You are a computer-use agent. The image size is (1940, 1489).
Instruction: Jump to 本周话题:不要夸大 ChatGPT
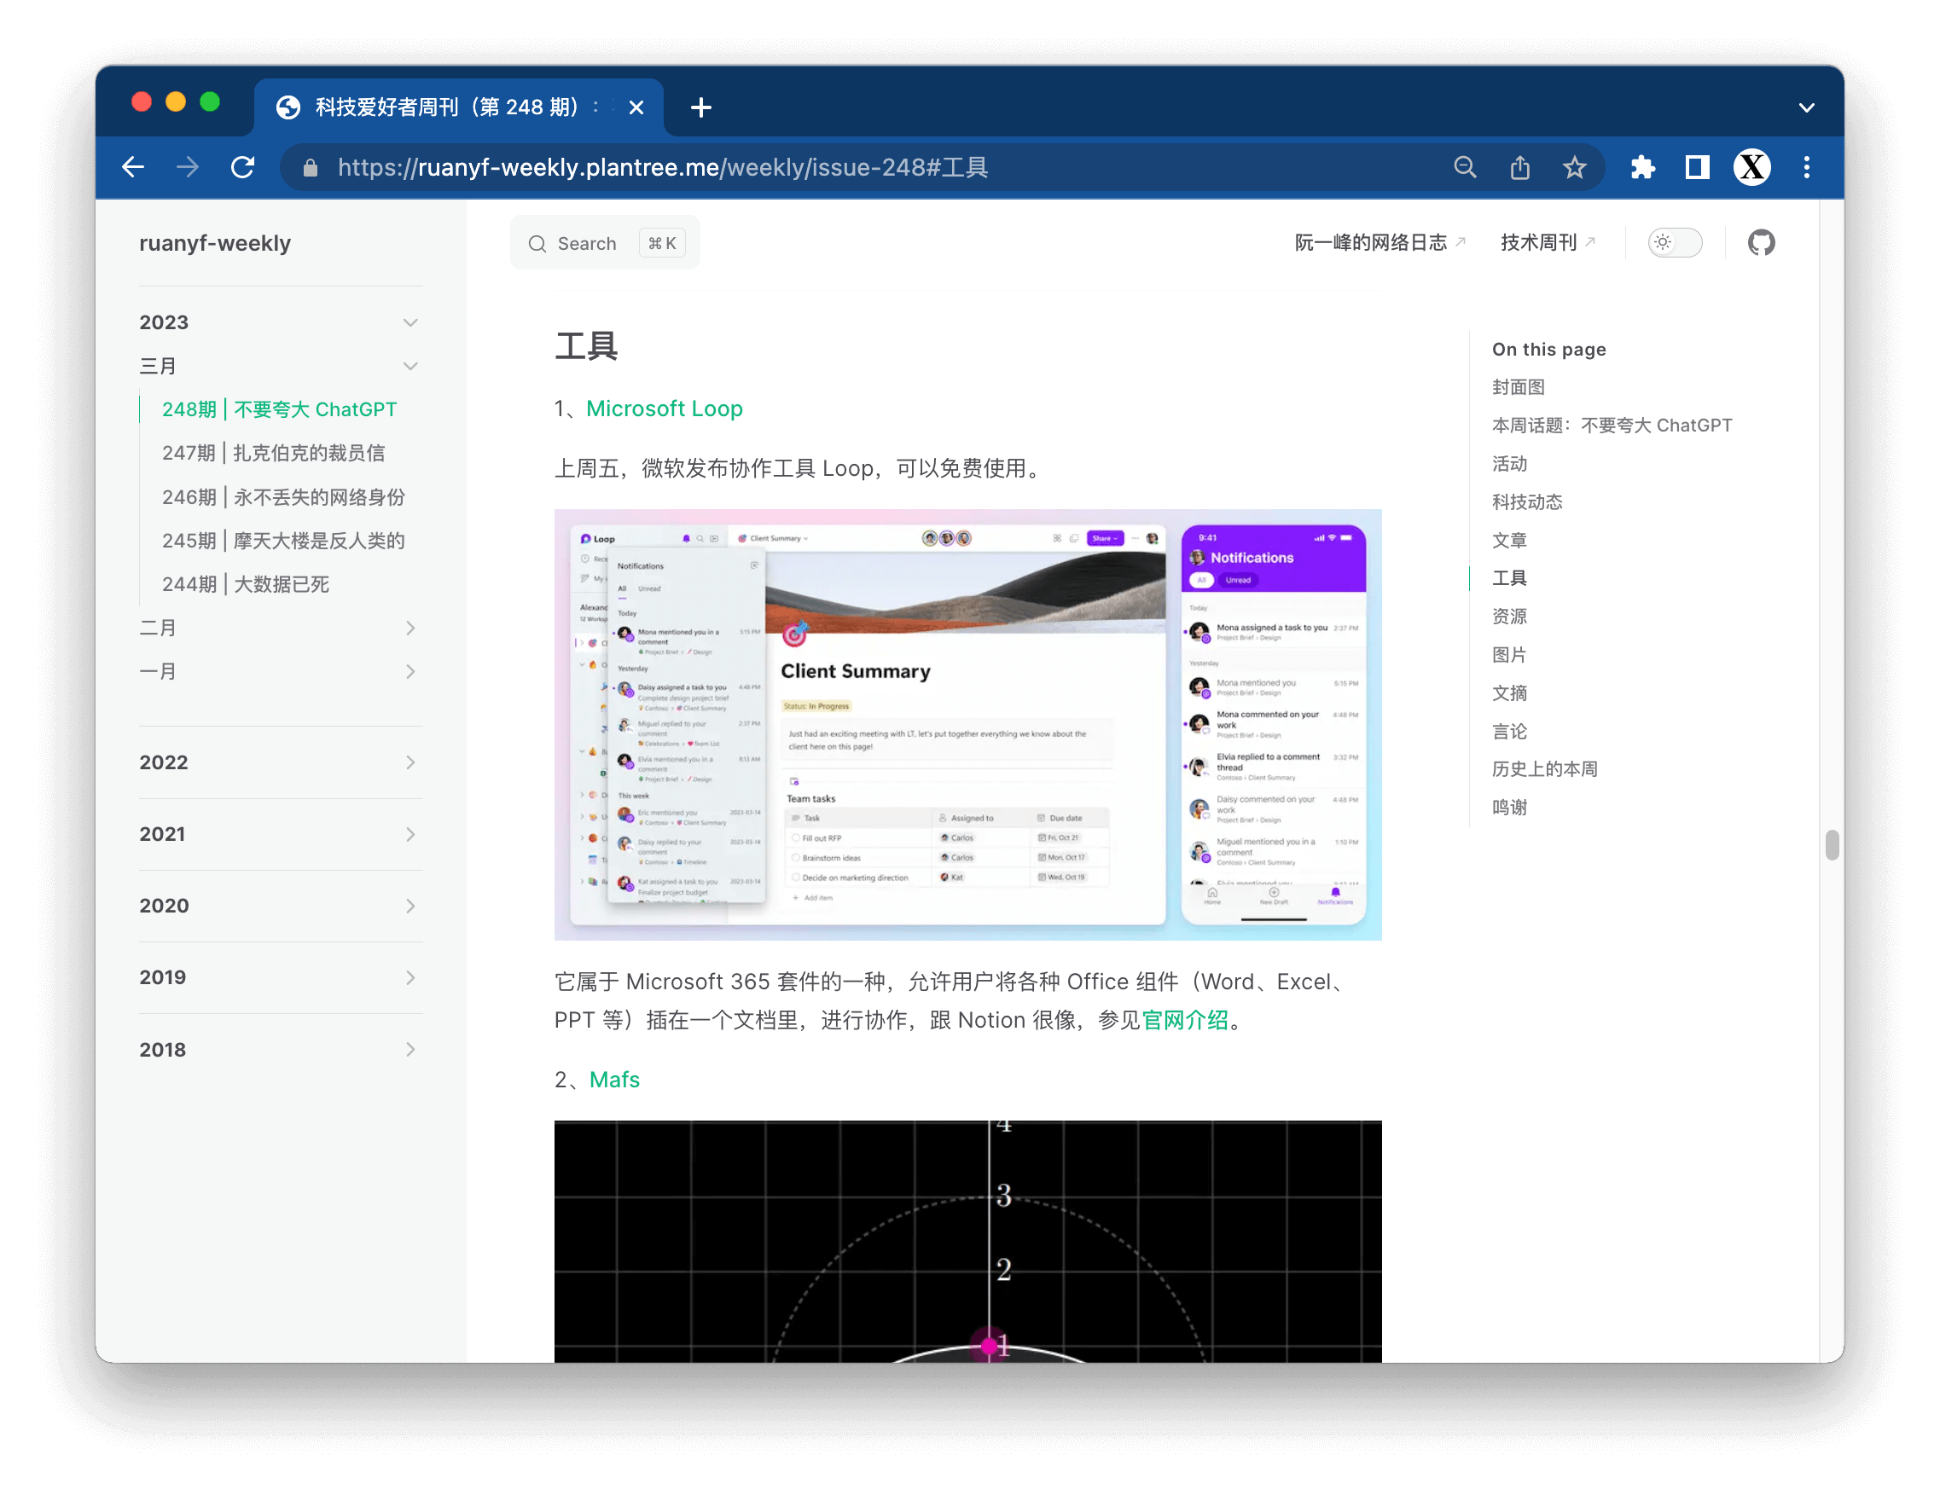pyautogui.click(x=1611, y=425)
